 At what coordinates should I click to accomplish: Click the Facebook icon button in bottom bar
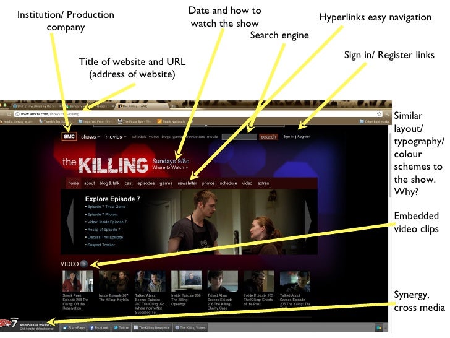coord(98,327)
